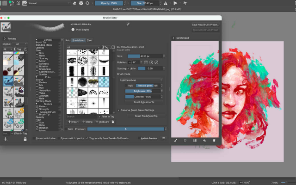Toggle Preserve Brush Preset Settings
The height and width of the screenshot is (185, 296).
[118, 110]
